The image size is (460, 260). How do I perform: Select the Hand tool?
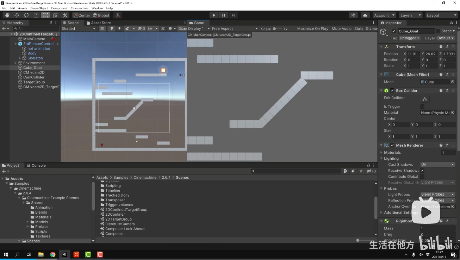[7, 15]
